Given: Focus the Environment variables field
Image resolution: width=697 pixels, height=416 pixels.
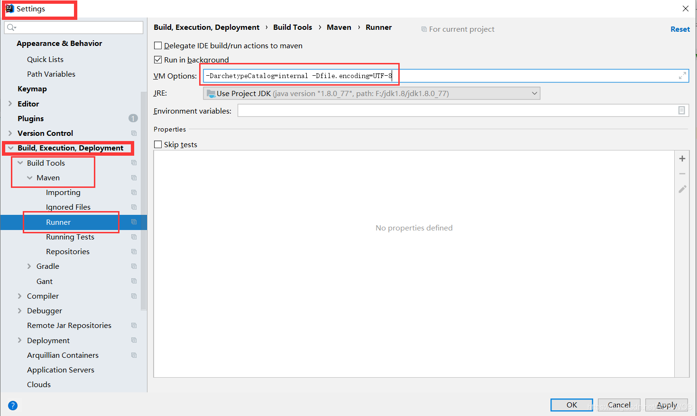Looking at the screenshot, I should coord(463,110).
